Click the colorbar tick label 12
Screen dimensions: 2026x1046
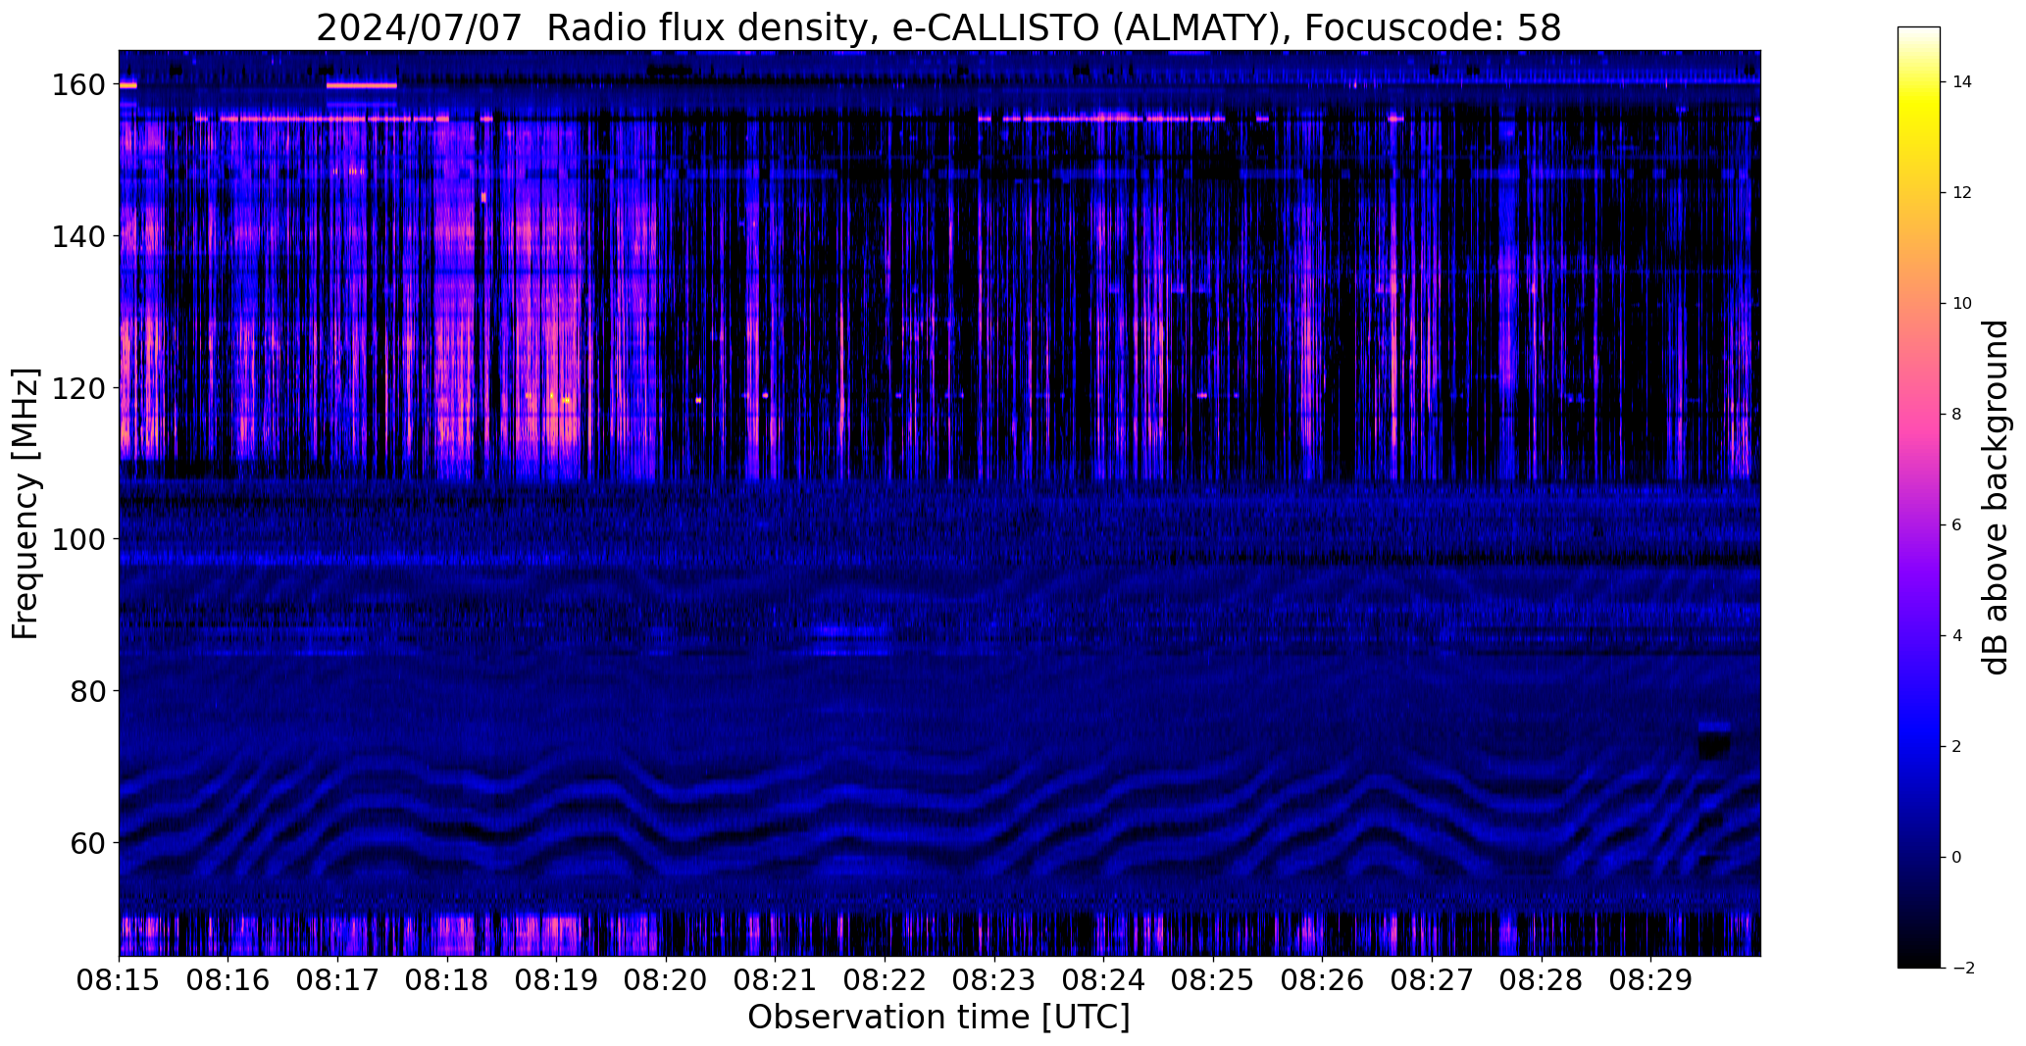tap(1961, 193)
